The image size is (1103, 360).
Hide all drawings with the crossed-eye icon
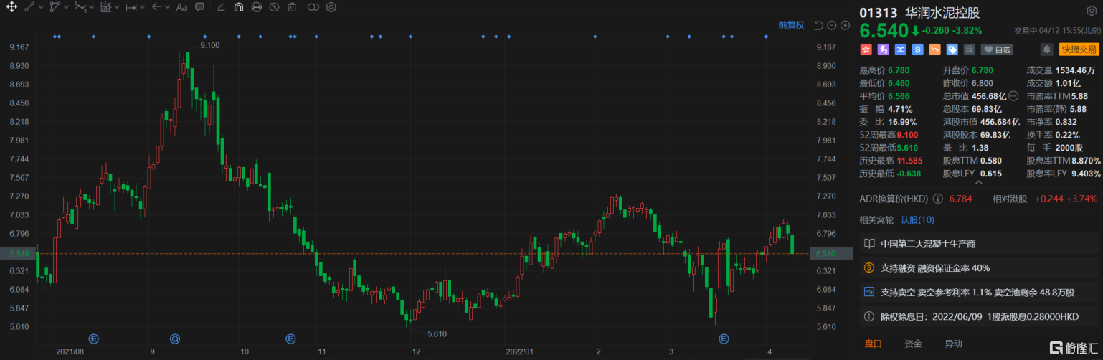pos(274,7)
